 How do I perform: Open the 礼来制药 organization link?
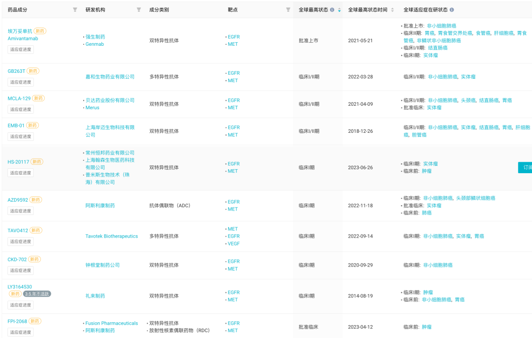[x=95, y=296]
